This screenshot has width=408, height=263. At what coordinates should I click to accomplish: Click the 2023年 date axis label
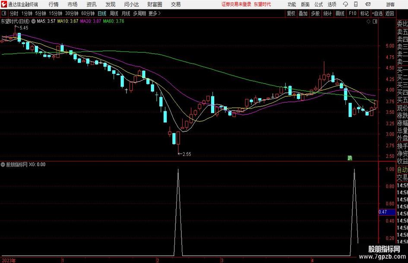coord(8,260)
